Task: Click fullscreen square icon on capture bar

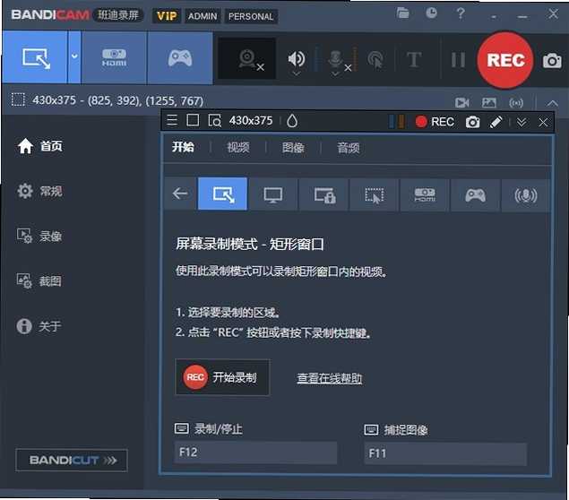Action: point(193,120)
